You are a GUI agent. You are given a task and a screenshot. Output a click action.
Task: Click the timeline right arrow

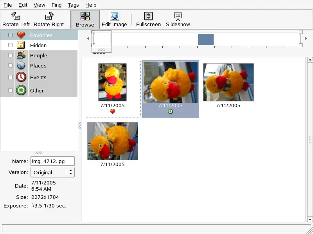(306, 39)
